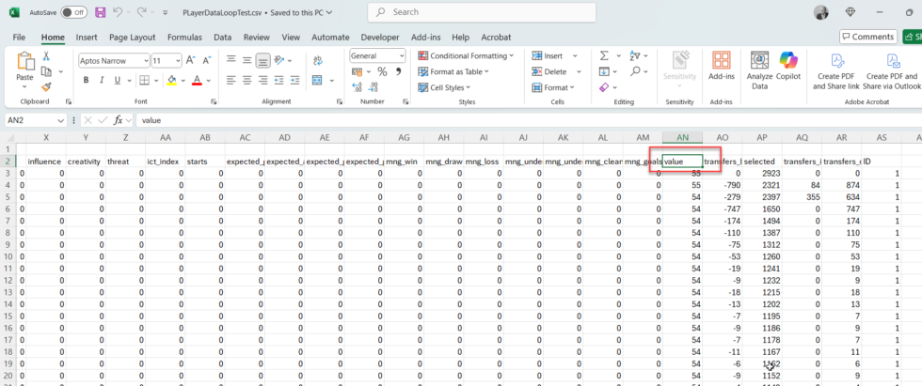Apply the red font color
The image size is (922, 386).
pyautogui.click(x=197, y=80)
